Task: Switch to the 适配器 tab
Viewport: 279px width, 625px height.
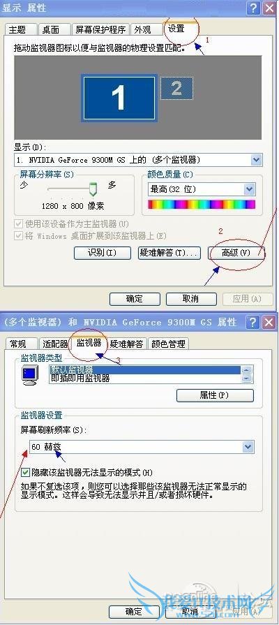Action: (55, 344)
